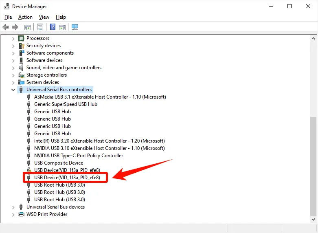Expand the Processors category
Image resolution: width=318 pixels, height=233 pixels.
pos(13,39)
